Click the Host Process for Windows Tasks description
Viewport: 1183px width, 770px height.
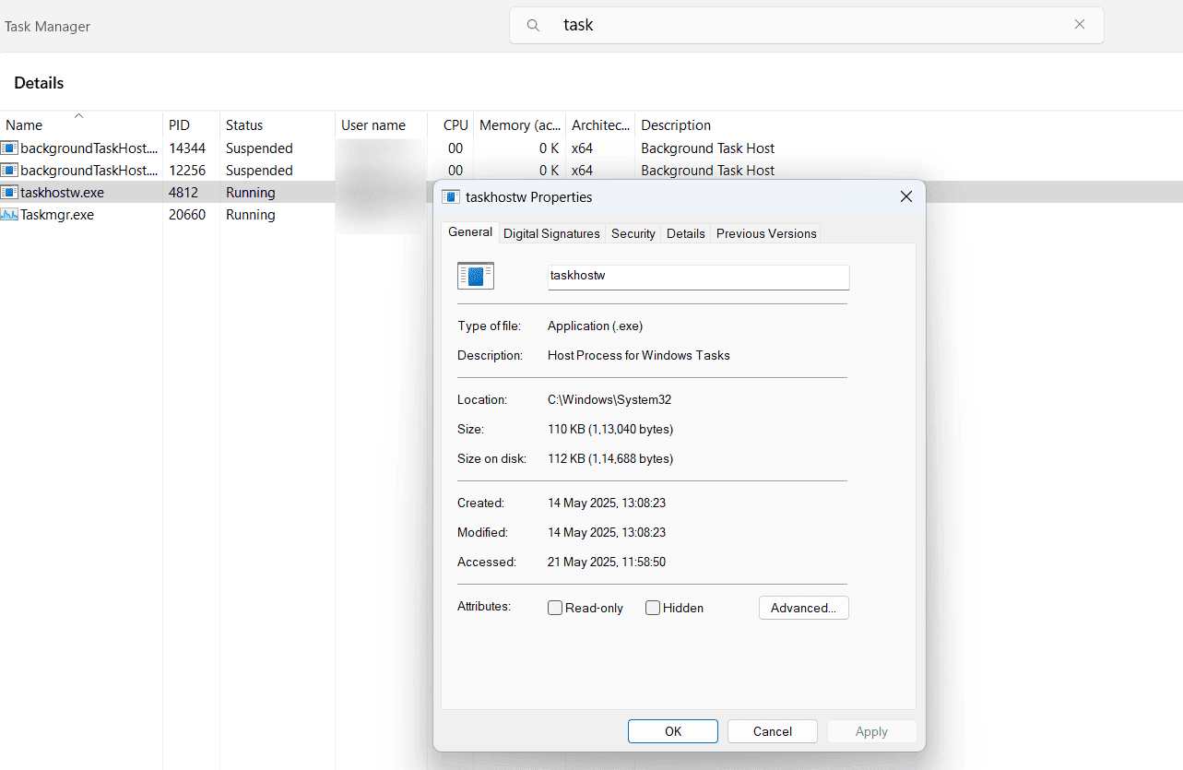[x=639, y=355]
